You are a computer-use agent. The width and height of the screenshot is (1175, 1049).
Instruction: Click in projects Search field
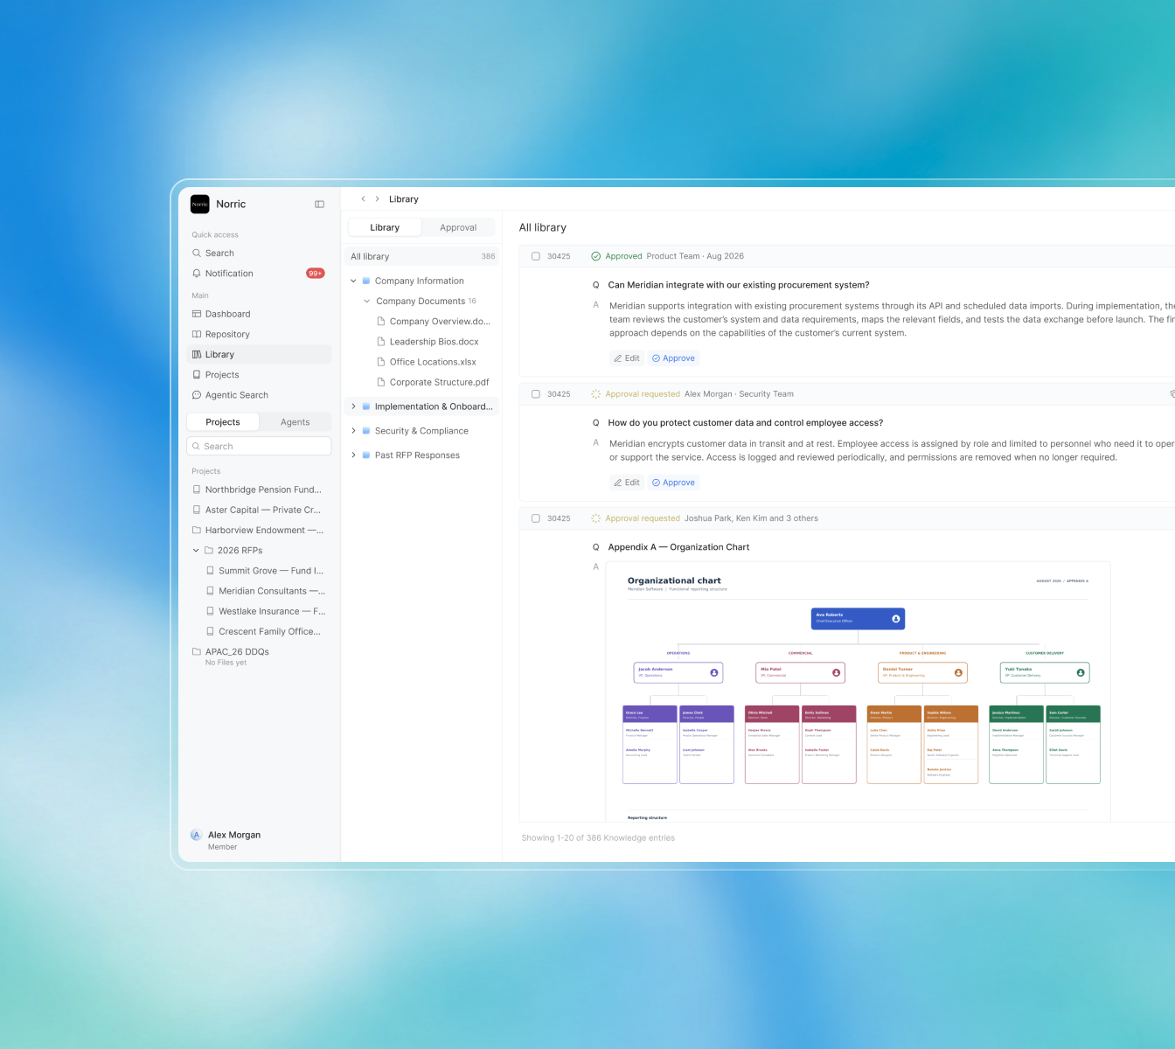click(x=259, y=447)
